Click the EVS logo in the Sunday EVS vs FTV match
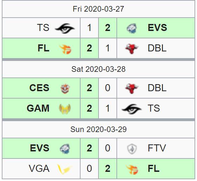 [65, 149]
